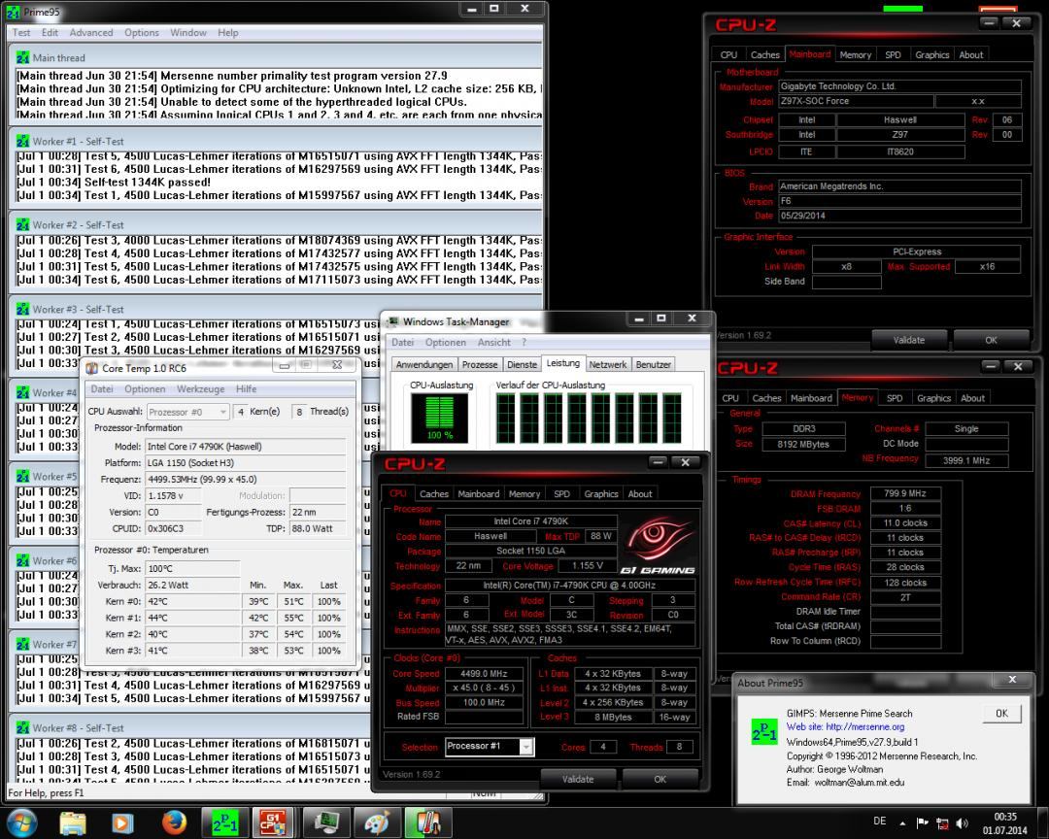This screenshot has width=1049, height=839.
Task: Click the 'Intel Core i7 4790K (Haswell)' model field
Action: (x=246, y=447)
